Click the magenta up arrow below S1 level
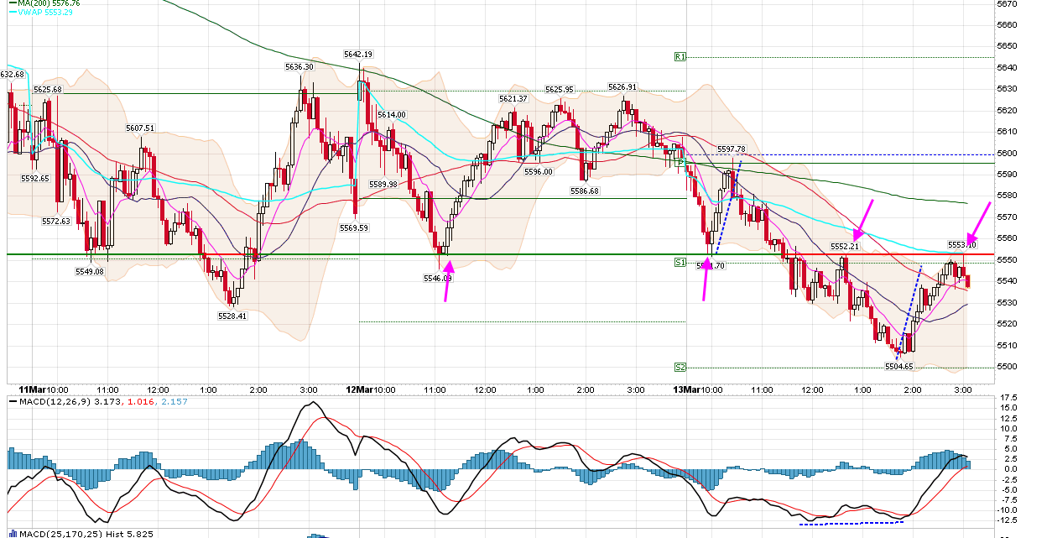The height and width of the screenshot is (538, 1052). [706, 279]
